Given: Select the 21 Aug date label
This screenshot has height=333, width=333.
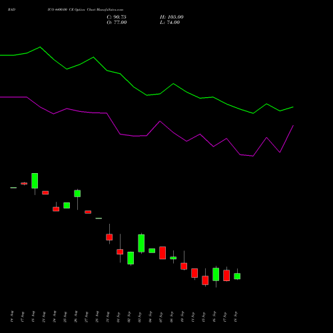Looking at the screenshot, I should tap(44, 317).
